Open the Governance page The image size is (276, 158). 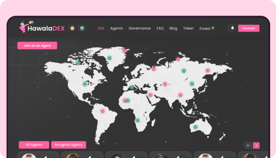coord(140,28)
